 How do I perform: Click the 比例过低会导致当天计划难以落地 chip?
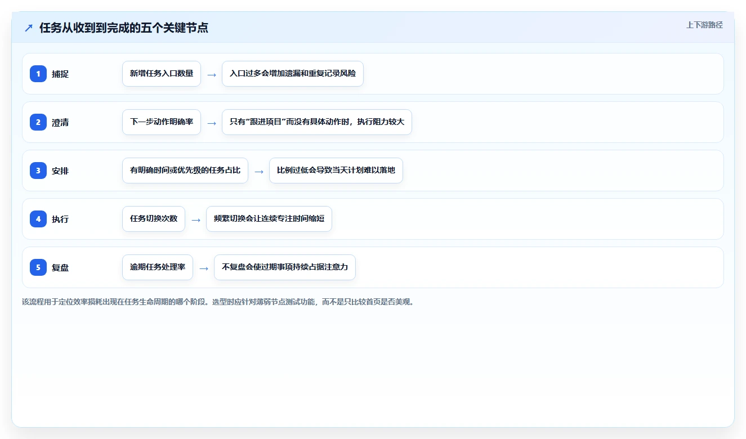point(336,171)
